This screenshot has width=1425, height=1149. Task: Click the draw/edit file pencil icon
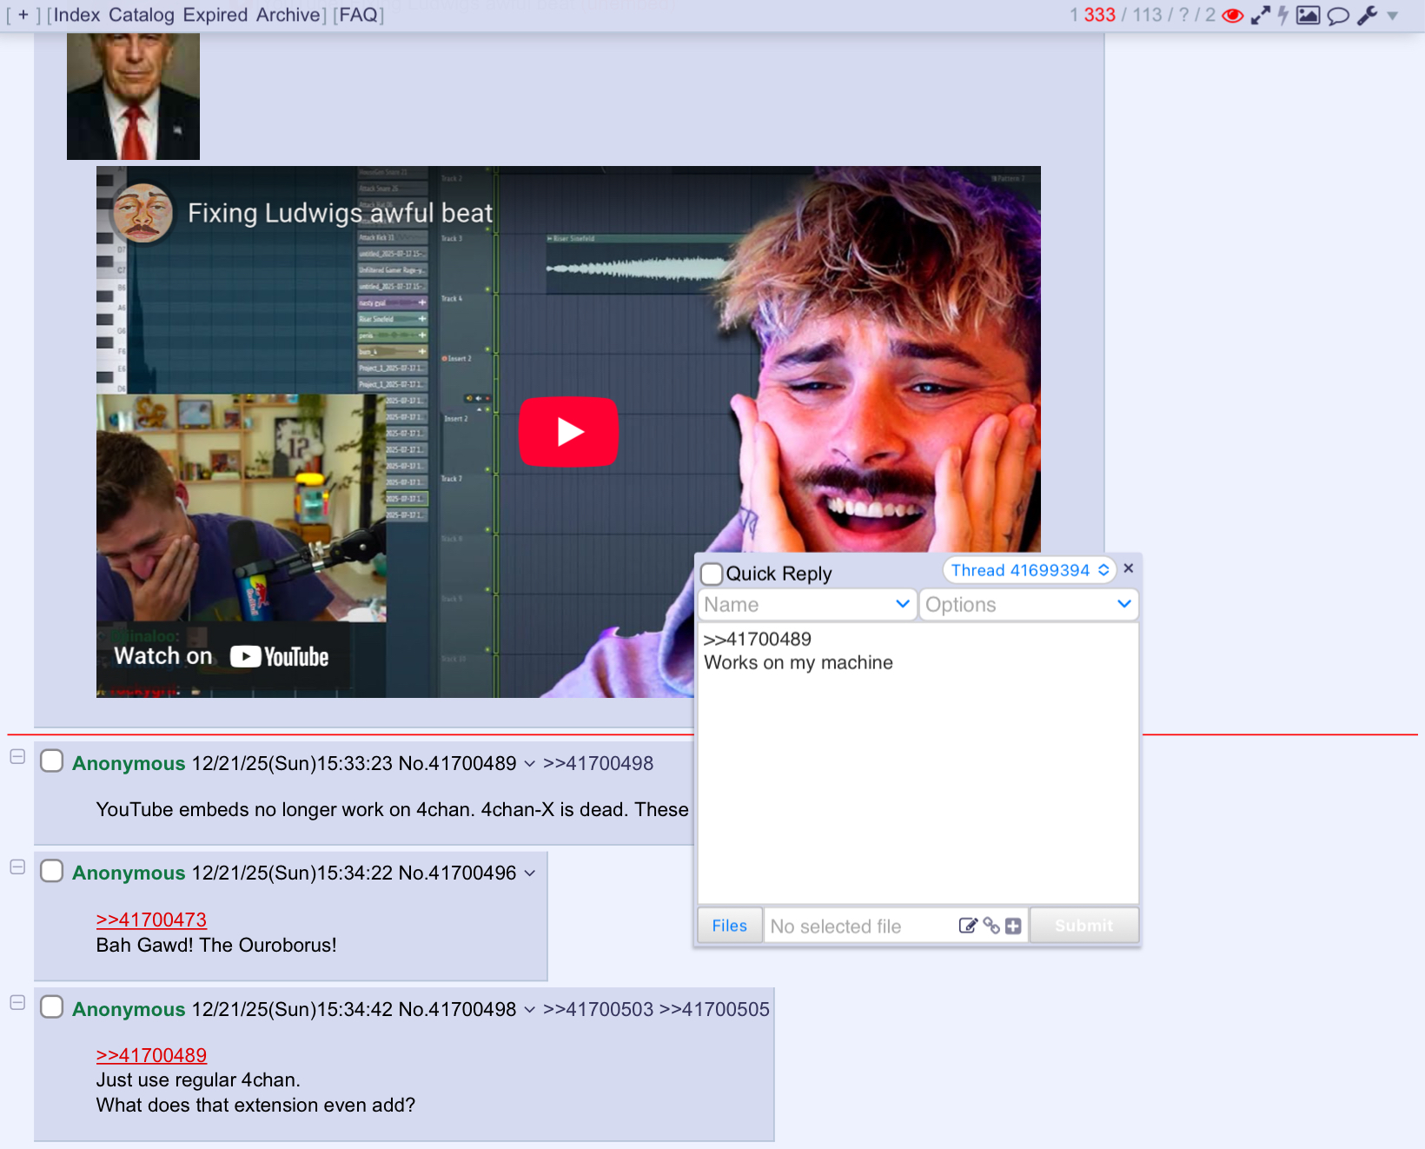(968, 926)
